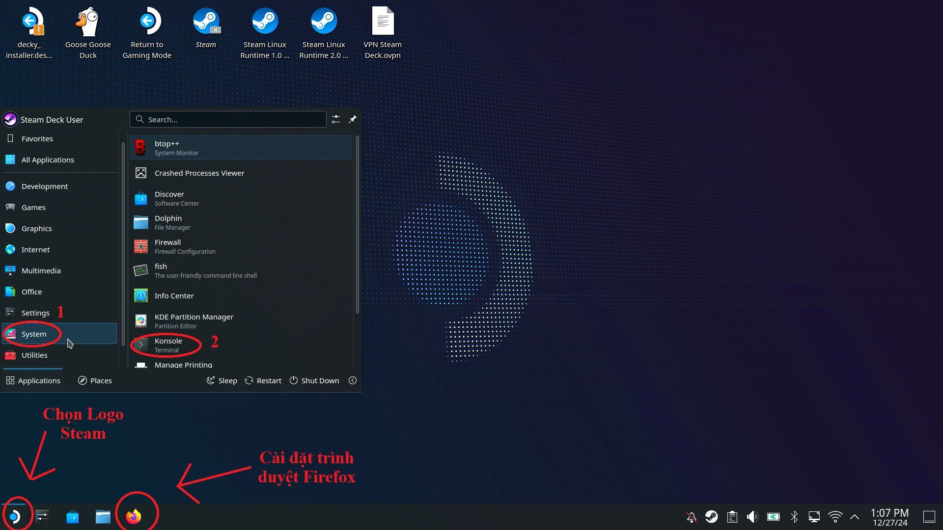Open Dolphin file manager from taskbar
The image size is (943, 530).
103,516
